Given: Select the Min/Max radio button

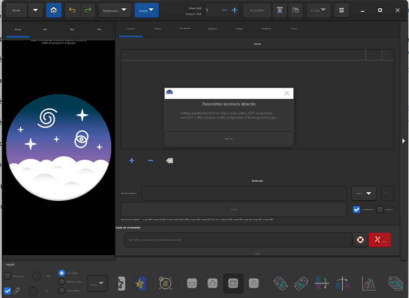Looking at the screenshot, I should (62, 273).
